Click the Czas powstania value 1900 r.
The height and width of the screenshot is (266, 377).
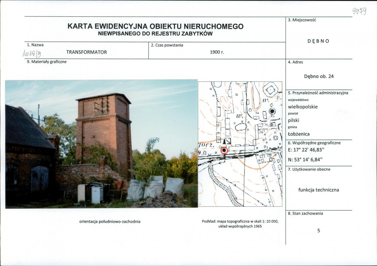pos(217,52)
